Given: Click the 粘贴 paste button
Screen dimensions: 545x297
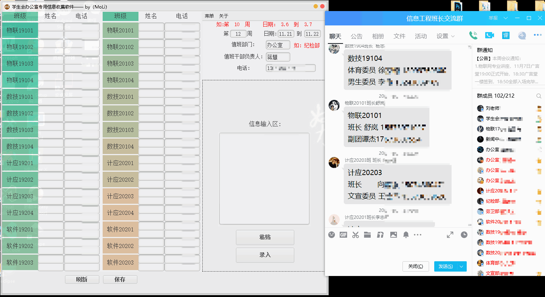Looking at the screenshot, I should pyautogui.click(x=265, y=237).
